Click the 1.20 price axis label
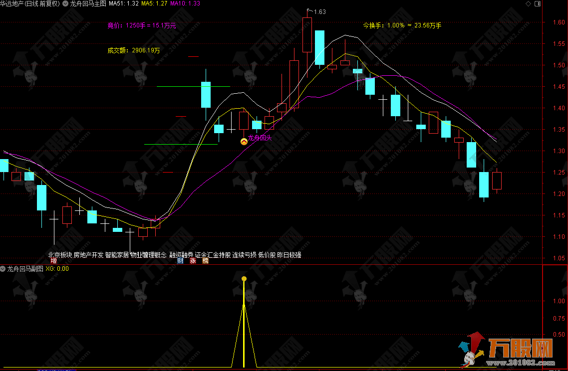 tap(559, 193)
